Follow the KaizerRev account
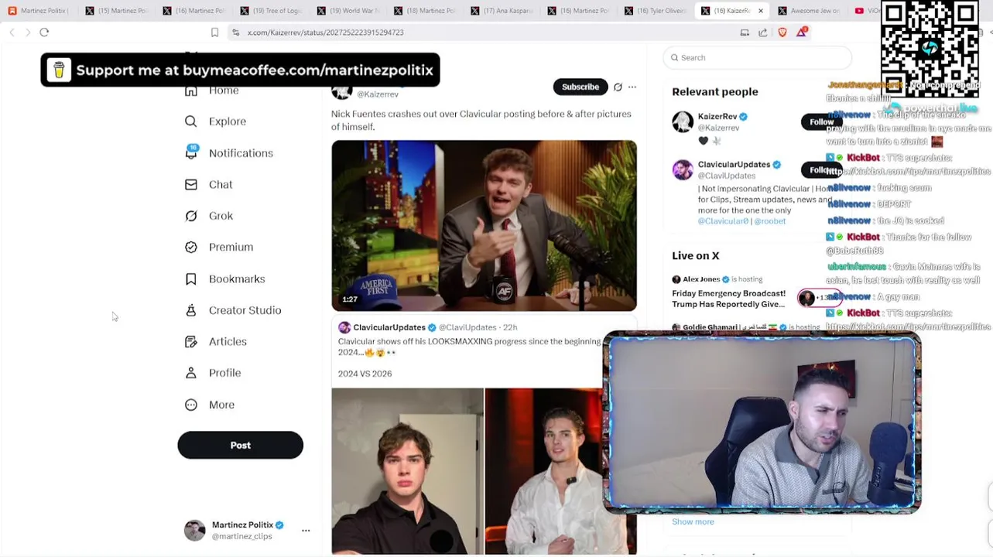The width and height of the screenshot is (993, 557). pos(820,122)
